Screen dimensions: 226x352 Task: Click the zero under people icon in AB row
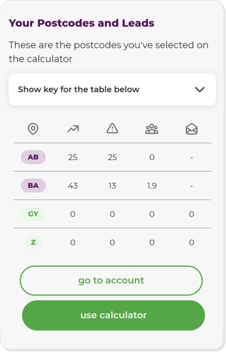[x=152, y=157]
